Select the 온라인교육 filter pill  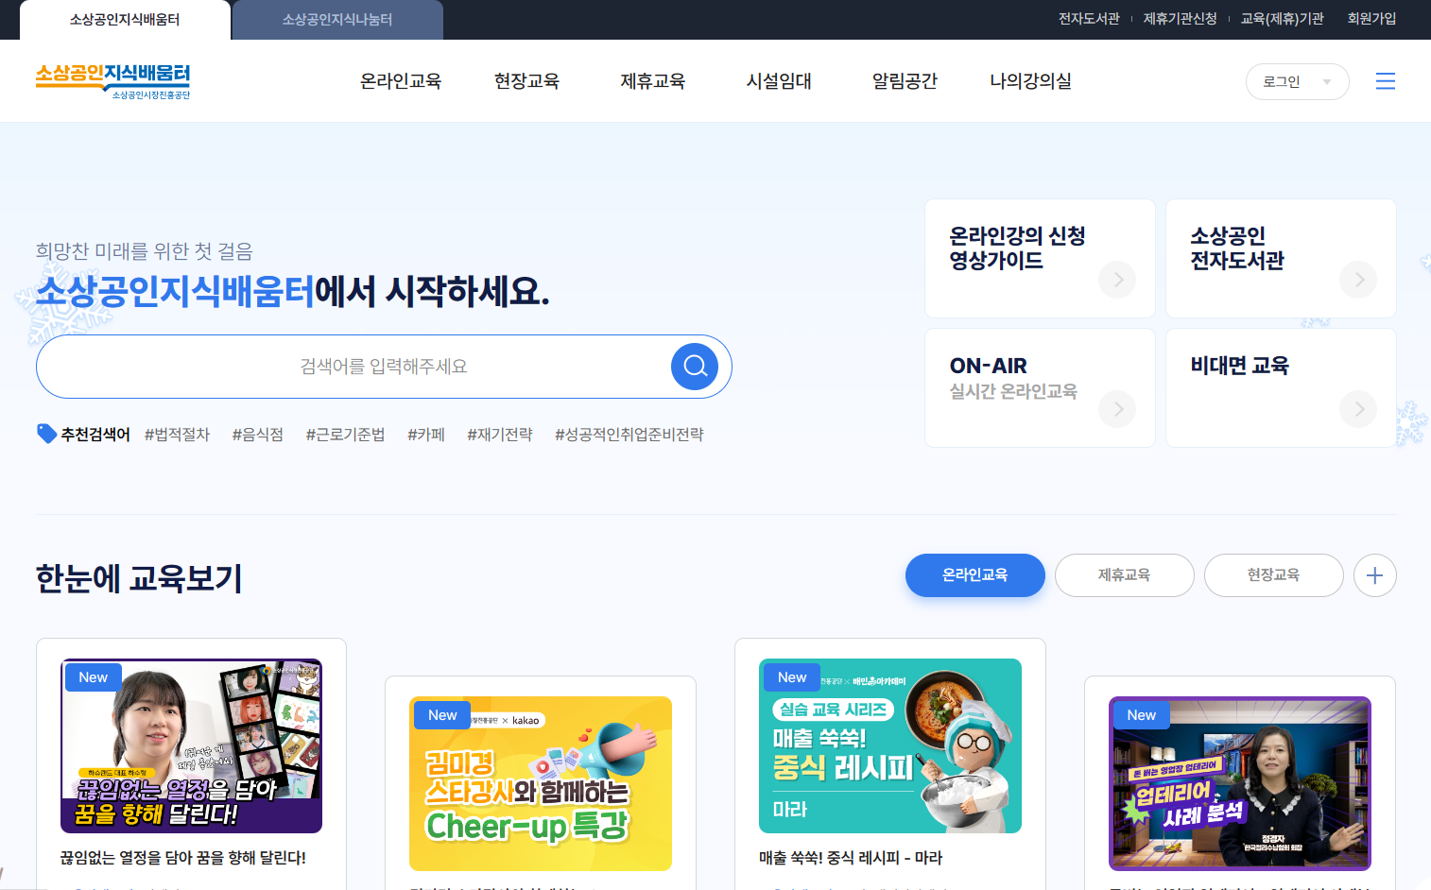[974, 574]
